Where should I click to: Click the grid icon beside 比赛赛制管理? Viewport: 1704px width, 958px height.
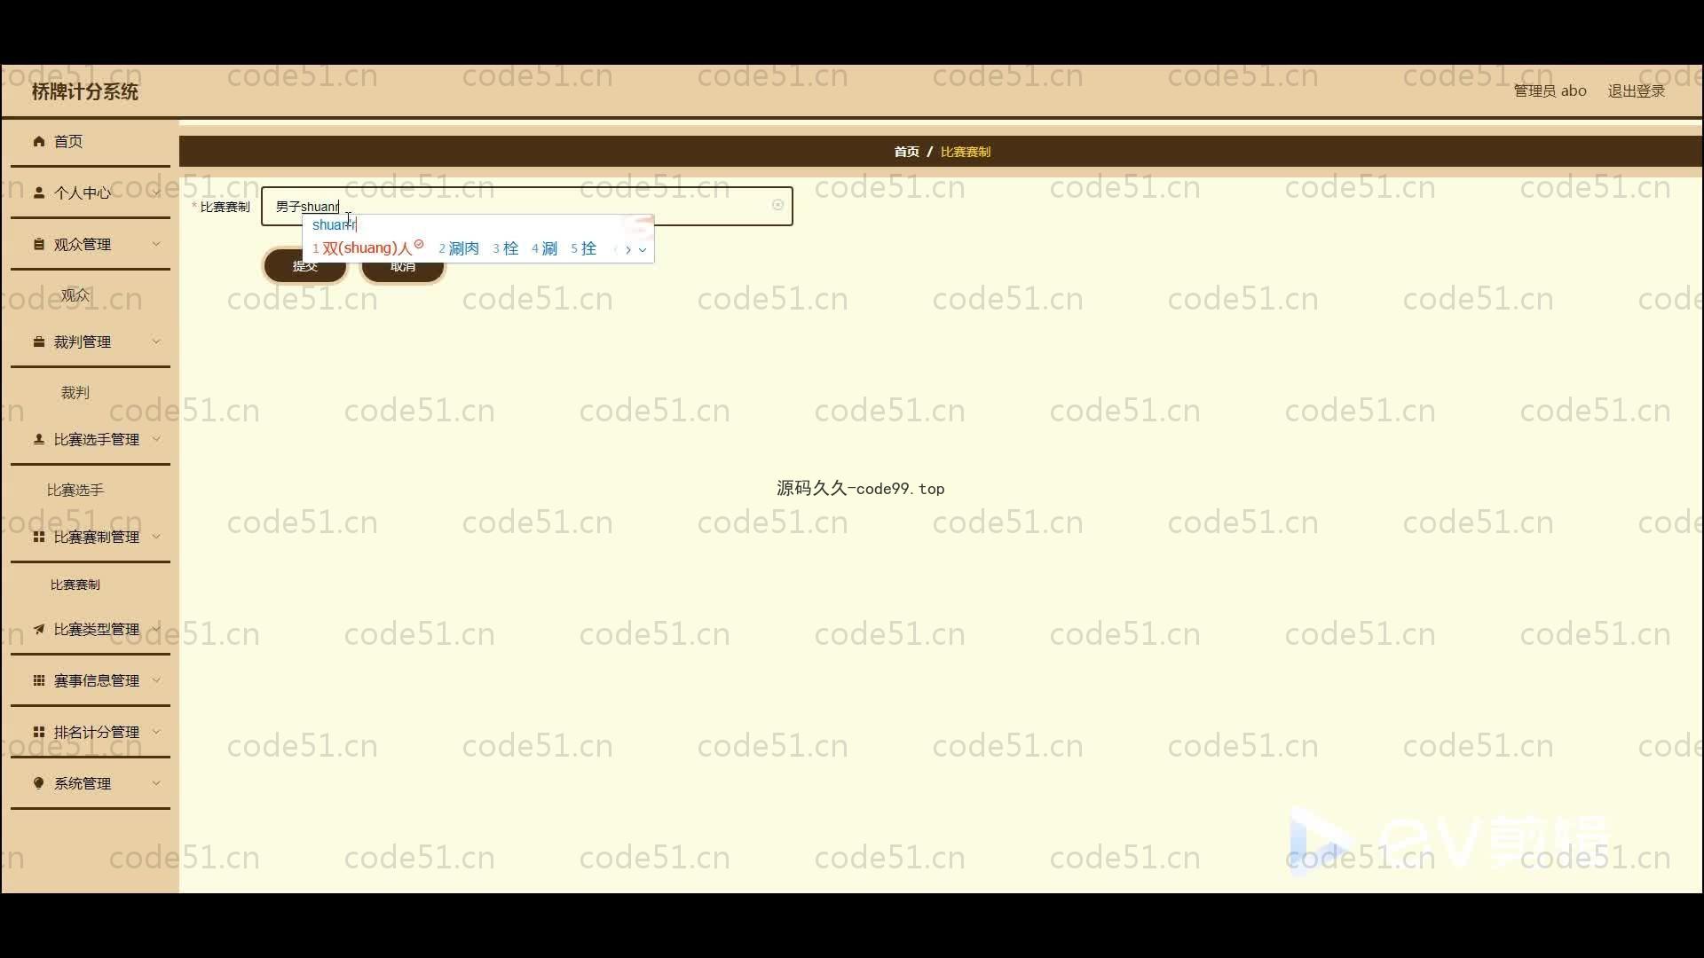point(38,537)
